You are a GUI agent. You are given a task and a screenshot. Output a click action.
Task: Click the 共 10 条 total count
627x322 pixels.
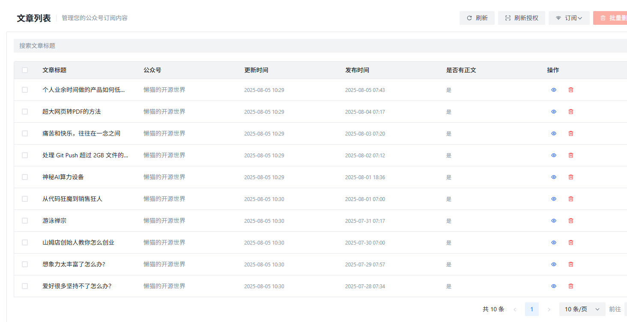coord(493,309)
